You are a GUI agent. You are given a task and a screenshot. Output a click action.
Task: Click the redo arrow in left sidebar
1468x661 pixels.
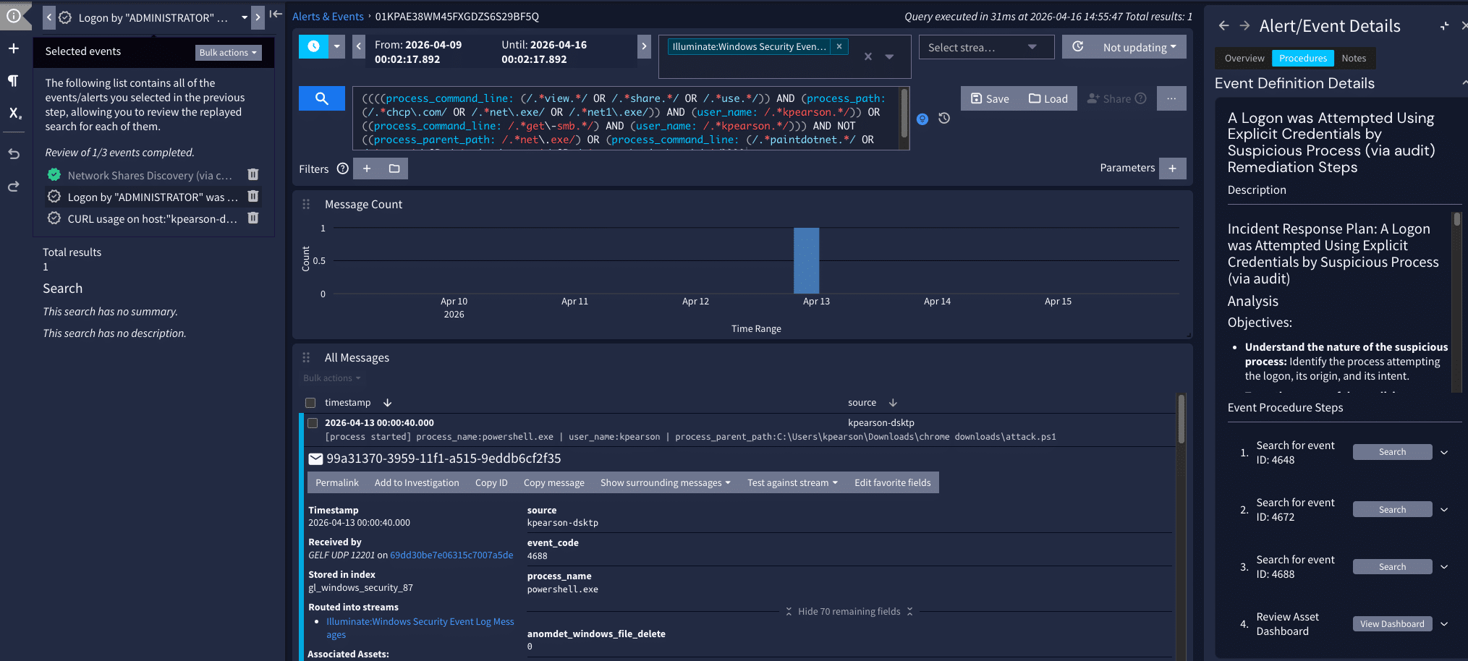pos(13,187)
